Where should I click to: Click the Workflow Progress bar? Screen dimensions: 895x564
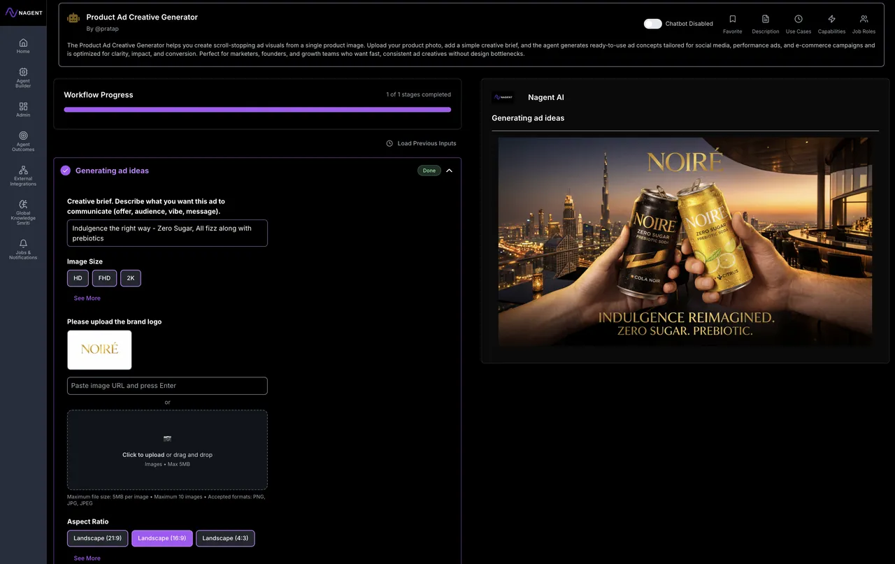pos(257,110)
